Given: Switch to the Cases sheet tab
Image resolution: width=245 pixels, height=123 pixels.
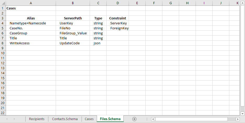Looking at the screenshot, I should 89,119.
